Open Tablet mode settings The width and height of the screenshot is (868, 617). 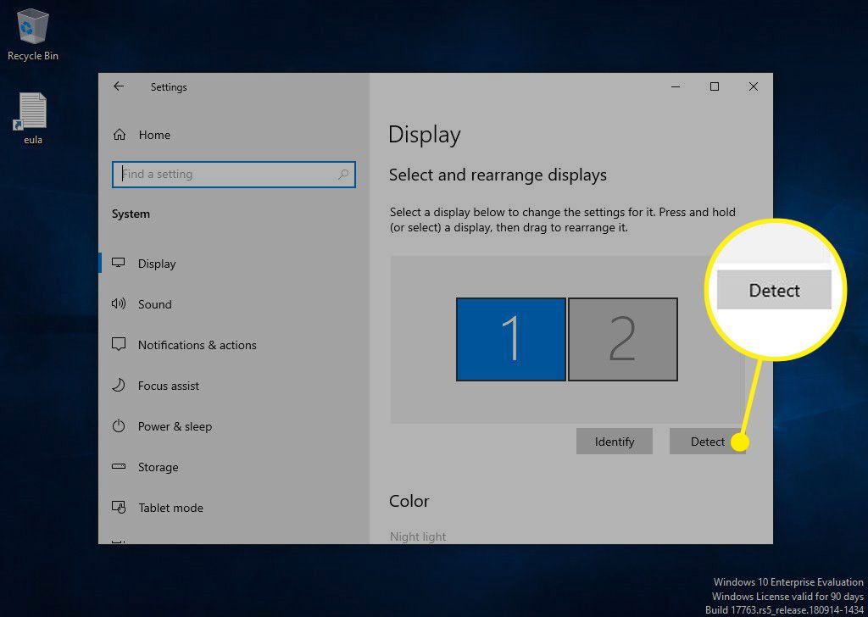234,508
